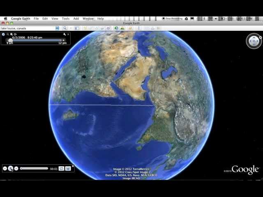Open the Window menu
This screenshot has width=263, height=197.
coord(88,18)
